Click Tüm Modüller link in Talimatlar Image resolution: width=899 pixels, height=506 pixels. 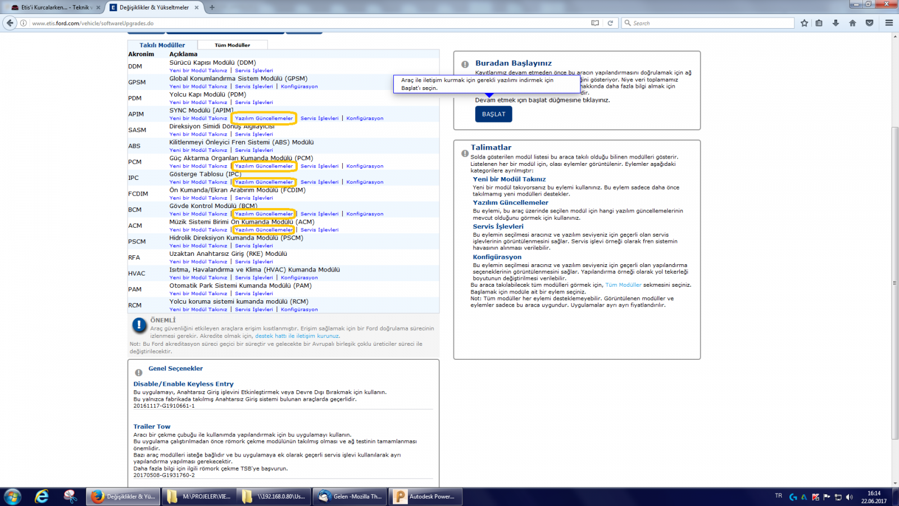623,285
